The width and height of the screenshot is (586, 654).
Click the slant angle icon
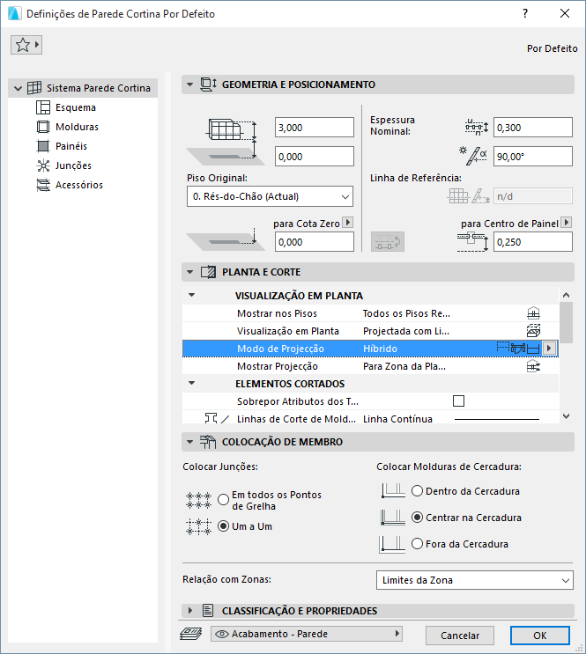[473, 156]
